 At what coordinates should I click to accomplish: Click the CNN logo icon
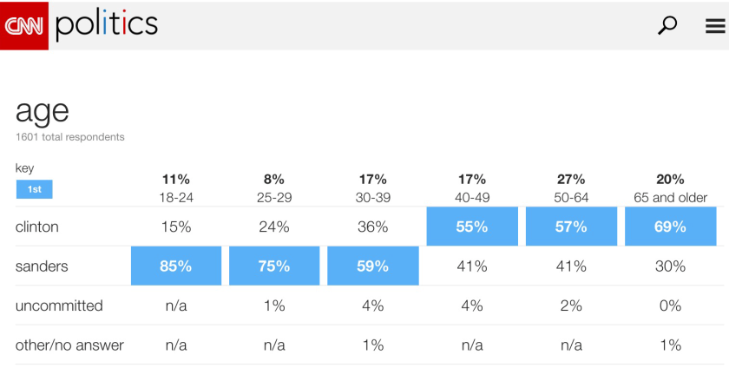pyautogui.click(x=24, y=25)
